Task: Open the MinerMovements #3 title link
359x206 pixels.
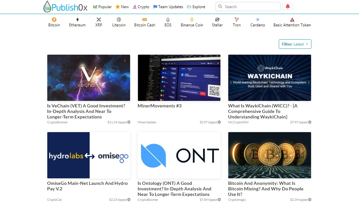Action: pyautogui.click(x=159, y=106)
